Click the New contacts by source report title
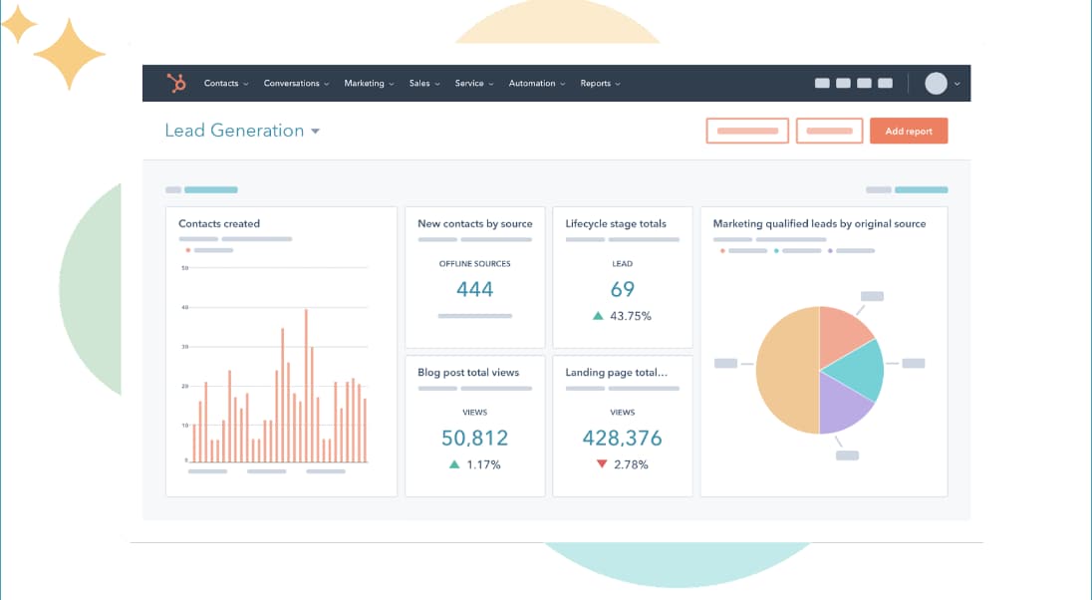The width and height of the screenshot is (1092, 600). [474, 223]
